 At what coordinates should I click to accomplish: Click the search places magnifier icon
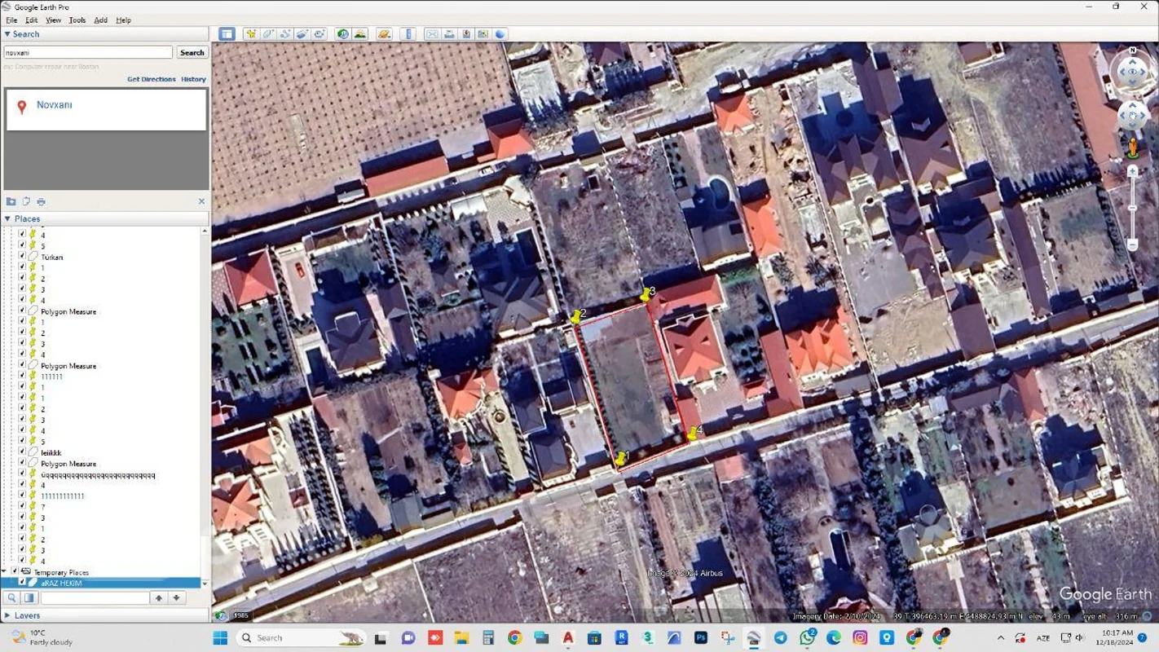click(x=12, y=597)
